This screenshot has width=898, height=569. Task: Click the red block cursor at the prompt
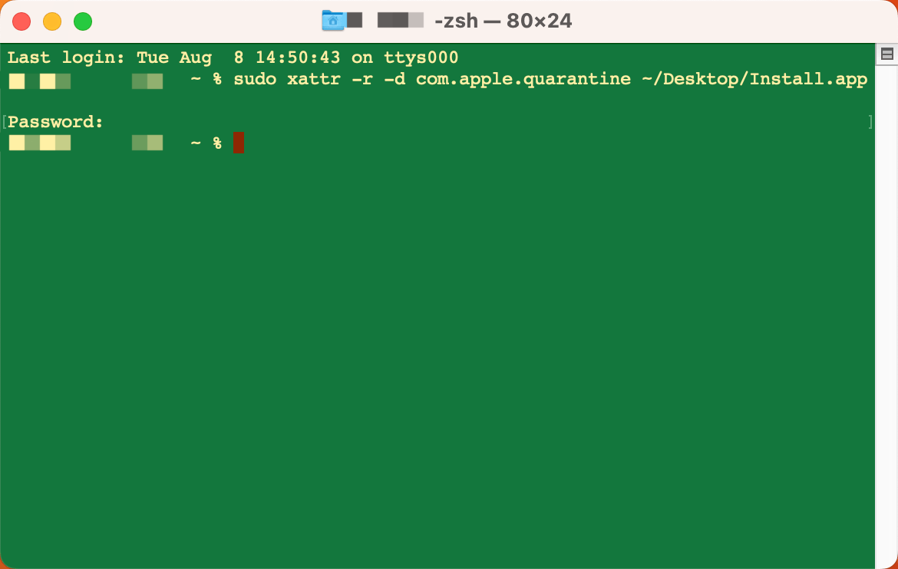coord(239,143)
